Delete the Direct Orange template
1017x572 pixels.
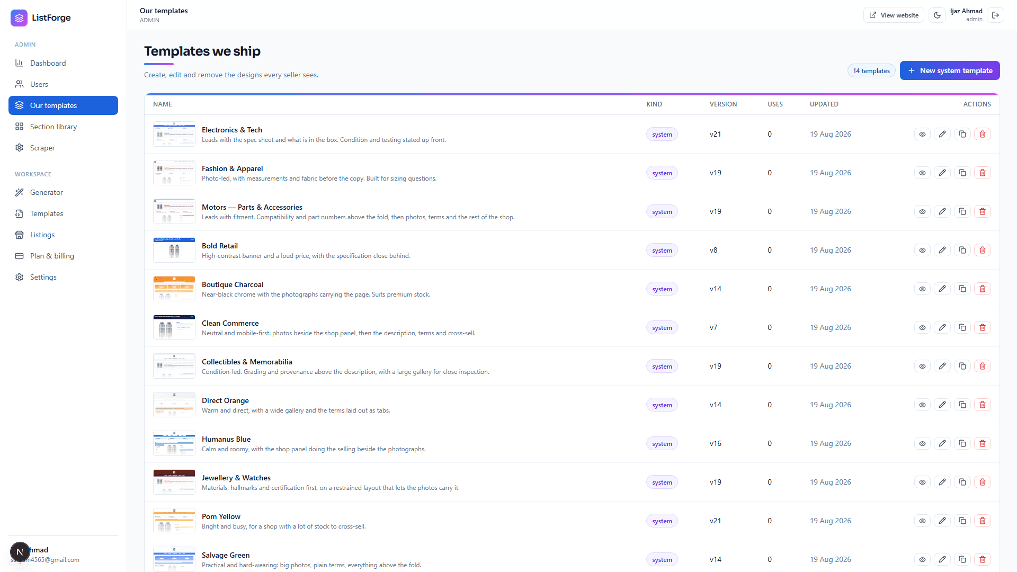click(x=983, y=405)
